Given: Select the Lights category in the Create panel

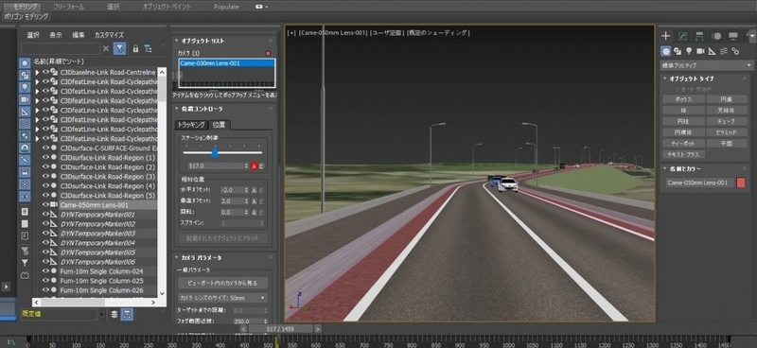Looking at the screenshot, I should 689,51.
